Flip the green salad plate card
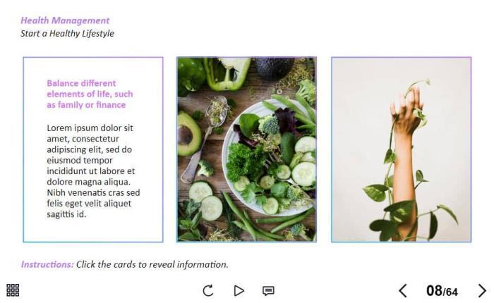The width and height of the screenshot is (494, 303). click(x=247, y=149)
